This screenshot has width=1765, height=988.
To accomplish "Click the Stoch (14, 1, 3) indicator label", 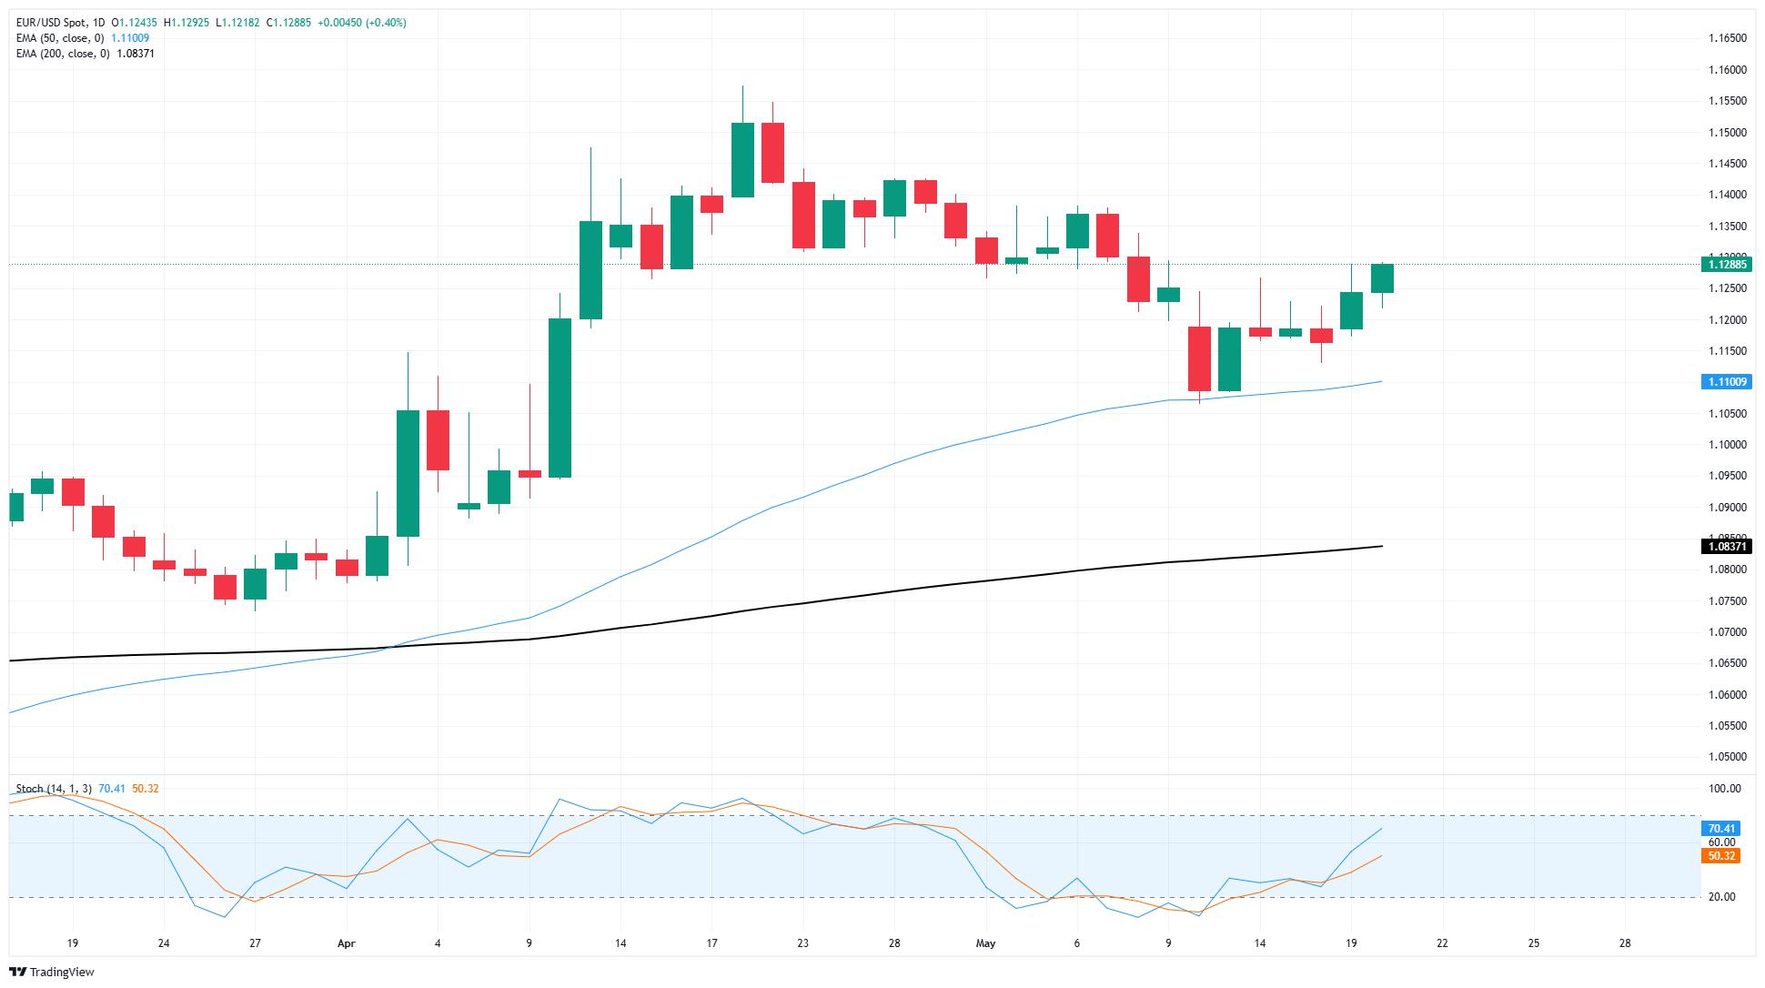I will 53,789.
